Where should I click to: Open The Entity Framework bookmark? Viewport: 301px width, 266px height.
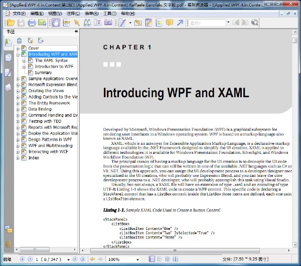coord(49,103)
